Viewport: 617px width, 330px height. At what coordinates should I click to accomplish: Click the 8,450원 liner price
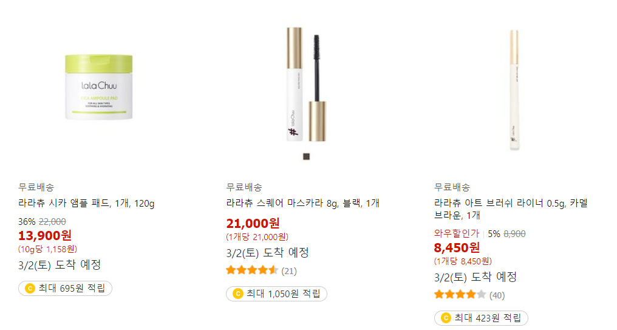click(457, 247)
